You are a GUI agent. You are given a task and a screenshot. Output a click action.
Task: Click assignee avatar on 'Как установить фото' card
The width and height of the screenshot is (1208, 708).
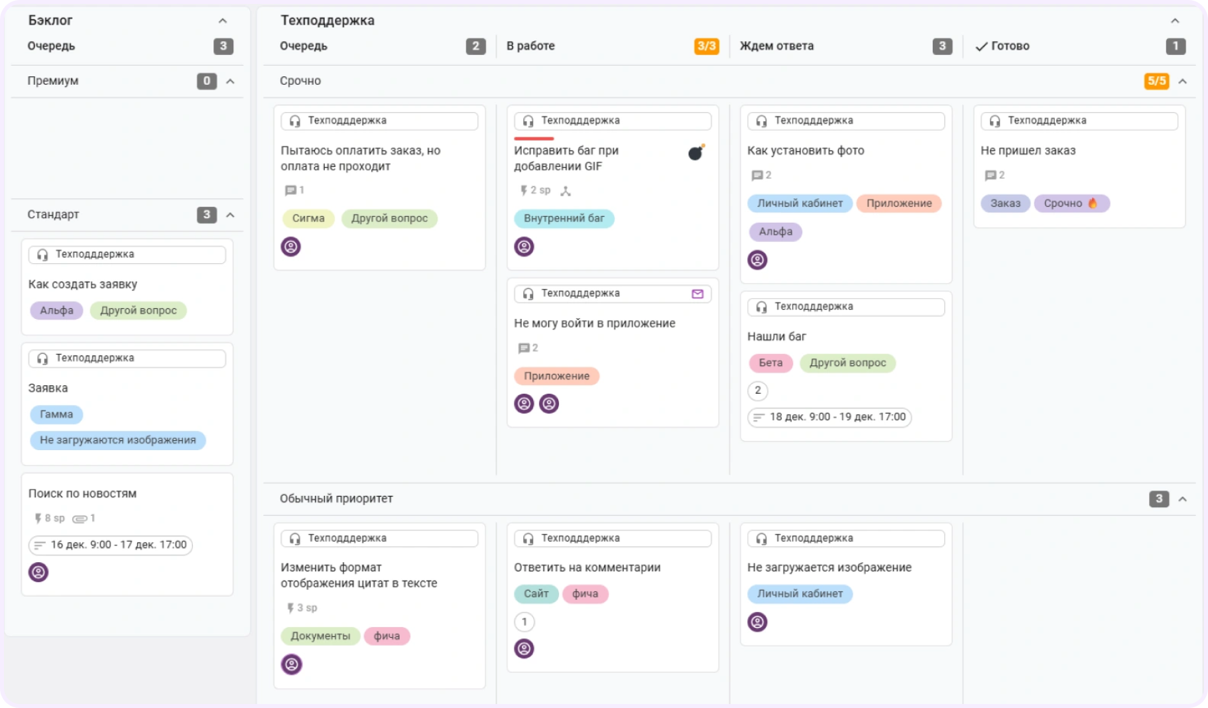758,260
